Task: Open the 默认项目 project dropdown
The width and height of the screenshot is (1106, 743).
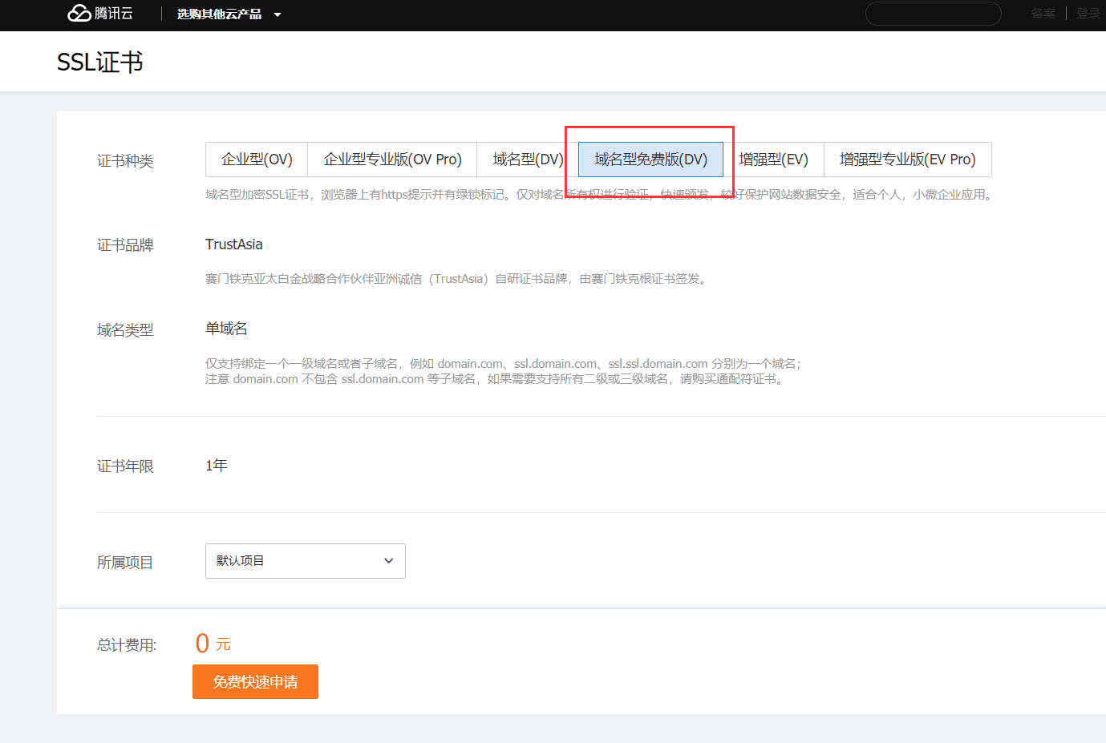Action: (x=305, y=561)
